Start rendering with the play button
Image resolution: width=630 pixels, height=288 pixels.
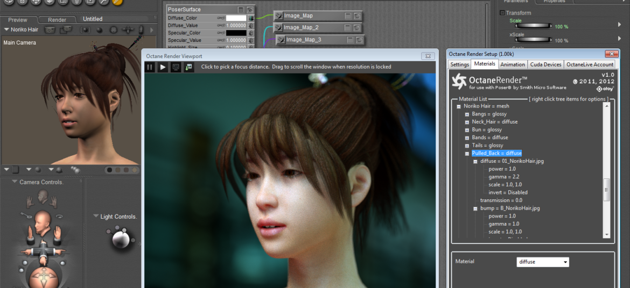(x=162, y=67)
